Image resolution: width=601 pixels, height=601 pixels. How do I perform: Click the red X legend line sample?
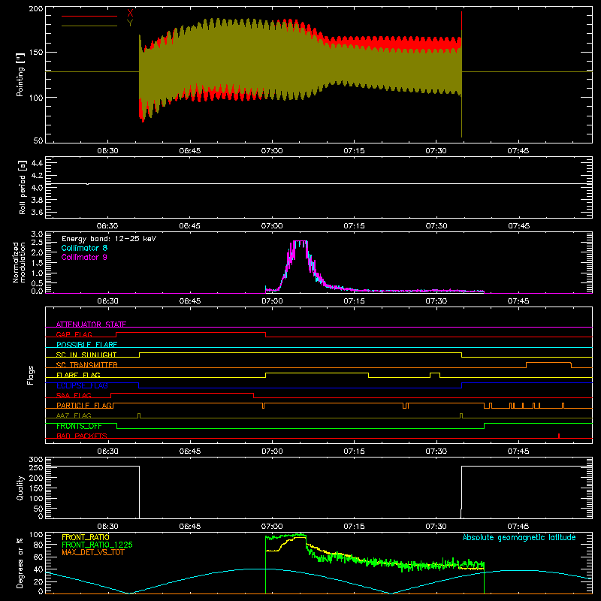pyautogui.click(x=89, y=16)
